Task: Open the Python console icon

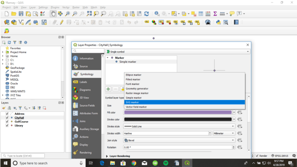Action: [x=218, y=22]
